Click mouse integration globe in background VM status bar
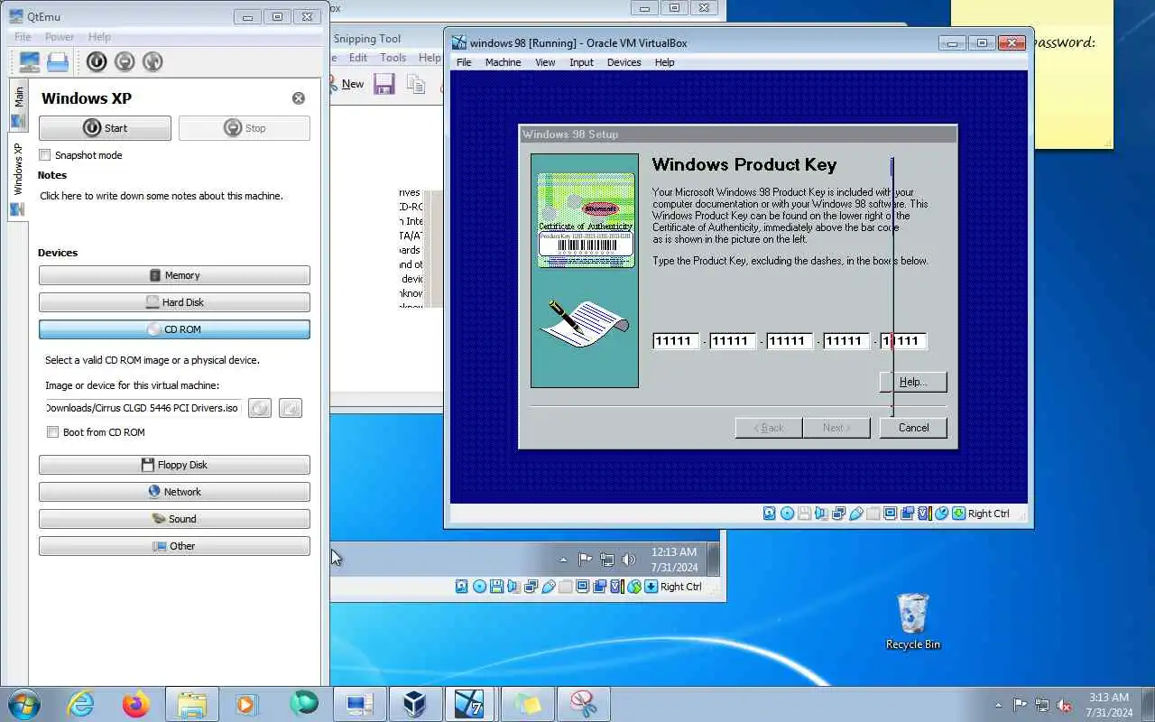 (634, 587)
